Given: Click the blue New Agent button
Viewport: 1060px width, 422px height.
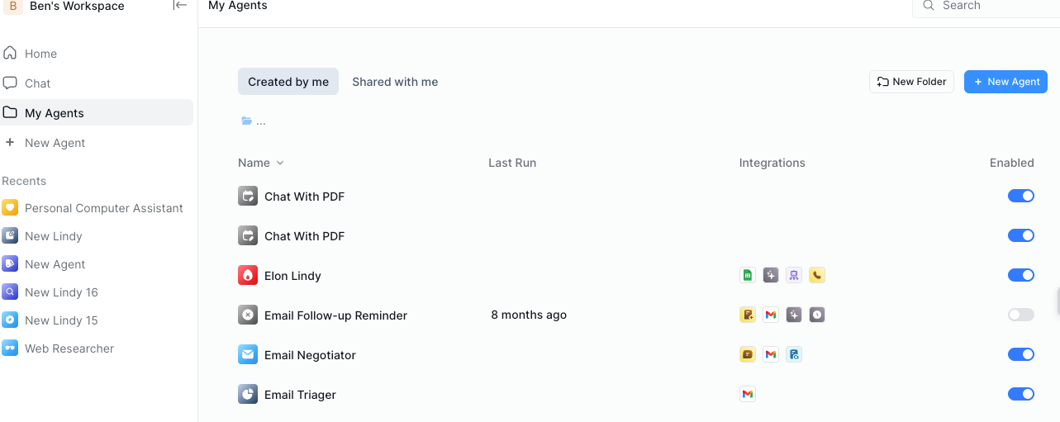Looking at the screenshot, I should [1005, 82].
